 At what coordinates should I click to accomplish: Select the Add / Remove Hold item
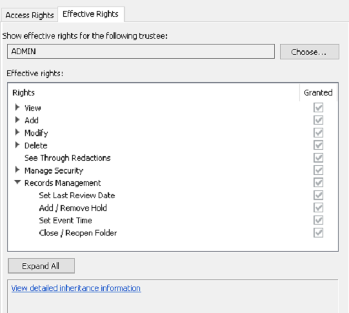pyautogui.click(x=73, y=208)
